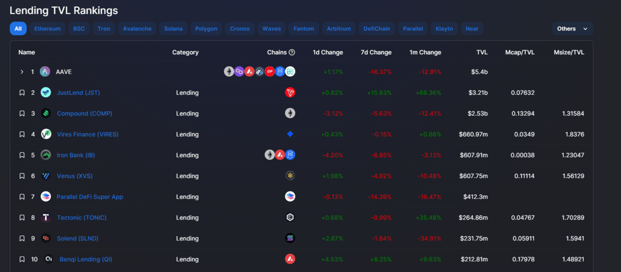Click Optimism chain icon in AAVE row
621x272 pixels.
point(270,71)
